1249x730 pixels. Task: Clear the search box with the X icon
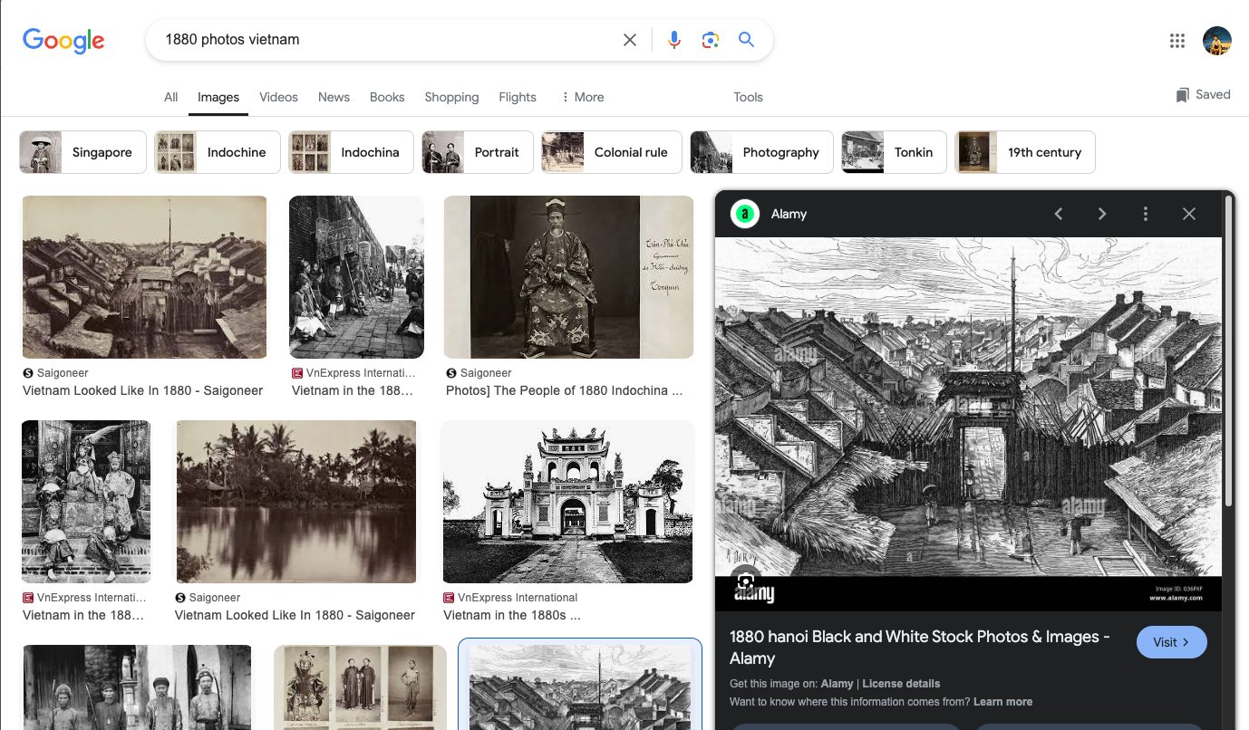pyautogui.click(x=630, y=40)
